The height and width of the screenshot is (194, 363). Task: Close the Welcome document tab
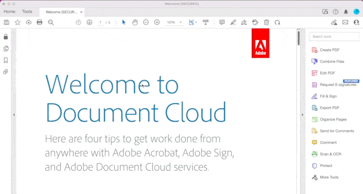tap(81, 12)
